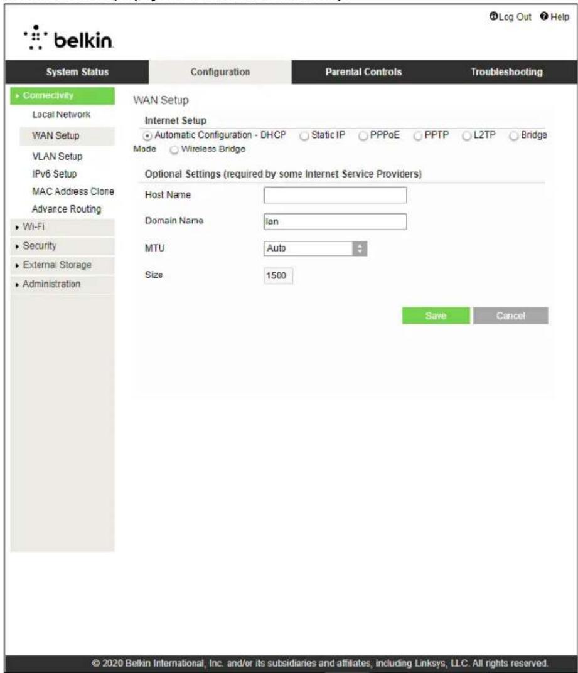578x673 pixels.
Task: Open Advance Routing page
Action: tap(67, 209)
